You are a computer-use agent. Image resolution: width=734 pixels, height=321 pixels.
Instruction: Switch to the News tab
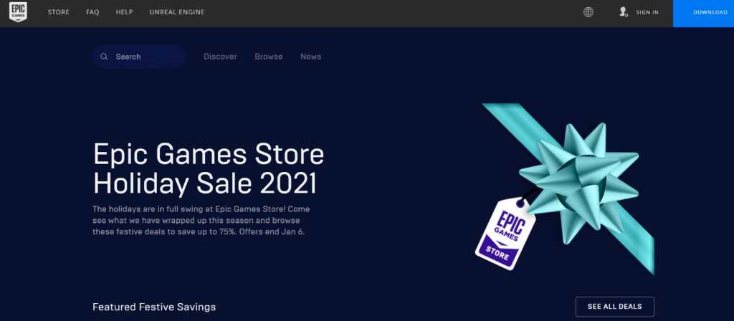(x=311, y=57)
